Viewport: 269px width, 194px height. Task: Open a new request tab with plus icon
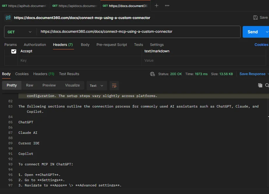coord(157,6)
